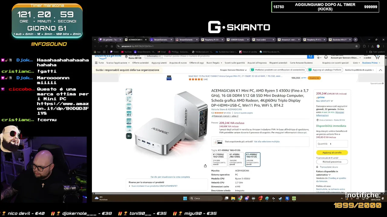Select K1 3300U/16G+256G size option

(x=220, y=159)
